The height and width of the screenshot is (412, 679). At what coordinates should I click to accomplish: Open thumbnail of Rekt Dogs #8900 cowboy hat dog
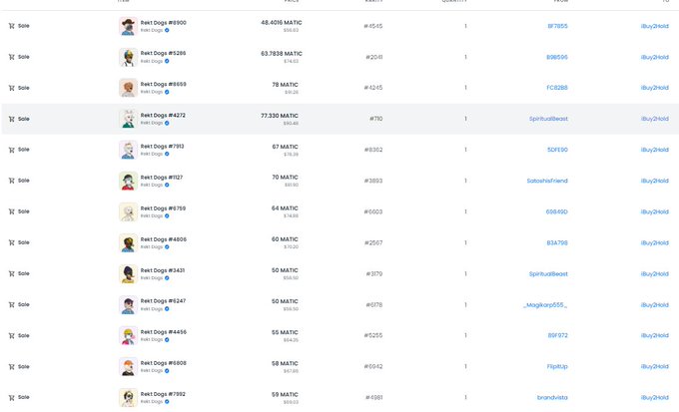point(128,26)
